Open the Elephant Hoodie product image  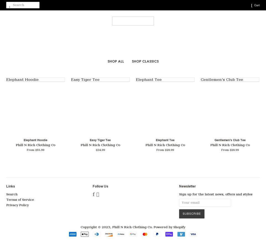(x=35, y=80)
